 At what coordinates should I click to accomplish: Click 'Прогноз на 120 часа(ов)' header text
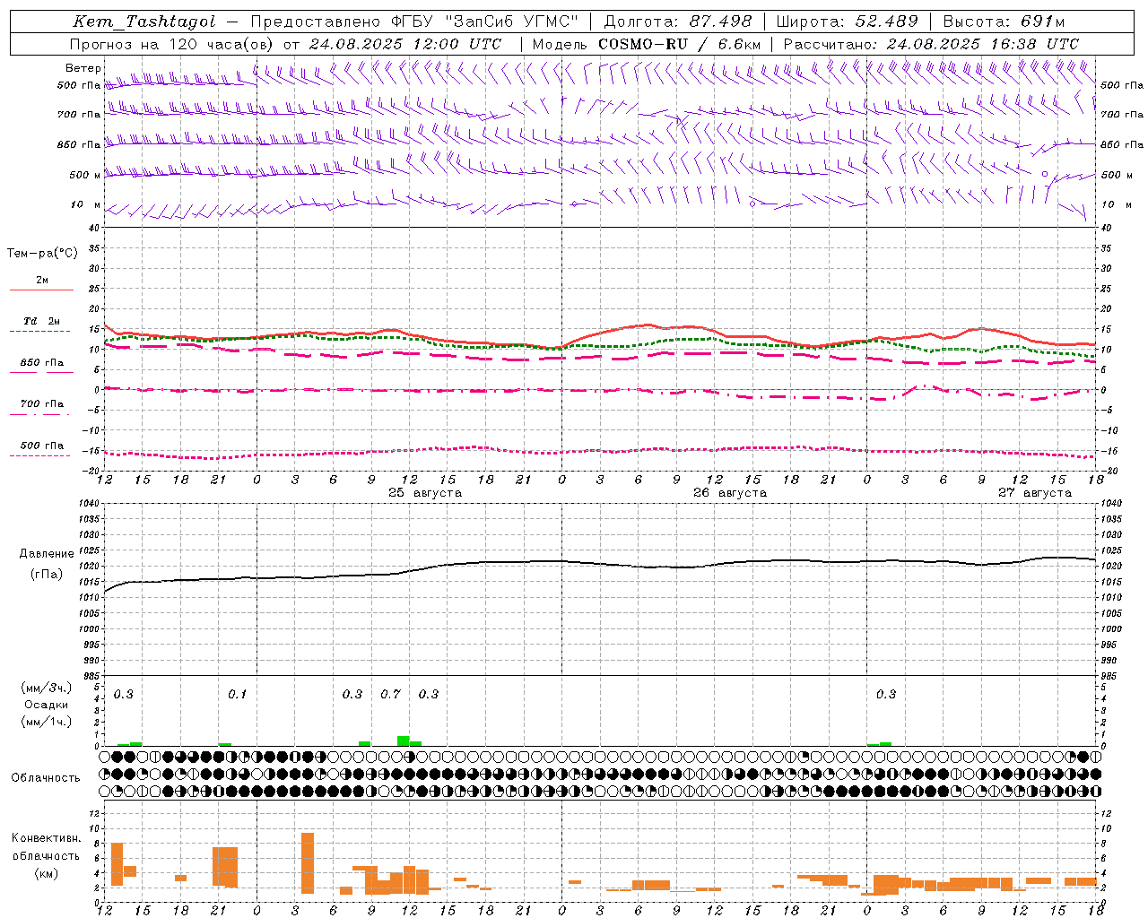(x=171, y=44)
